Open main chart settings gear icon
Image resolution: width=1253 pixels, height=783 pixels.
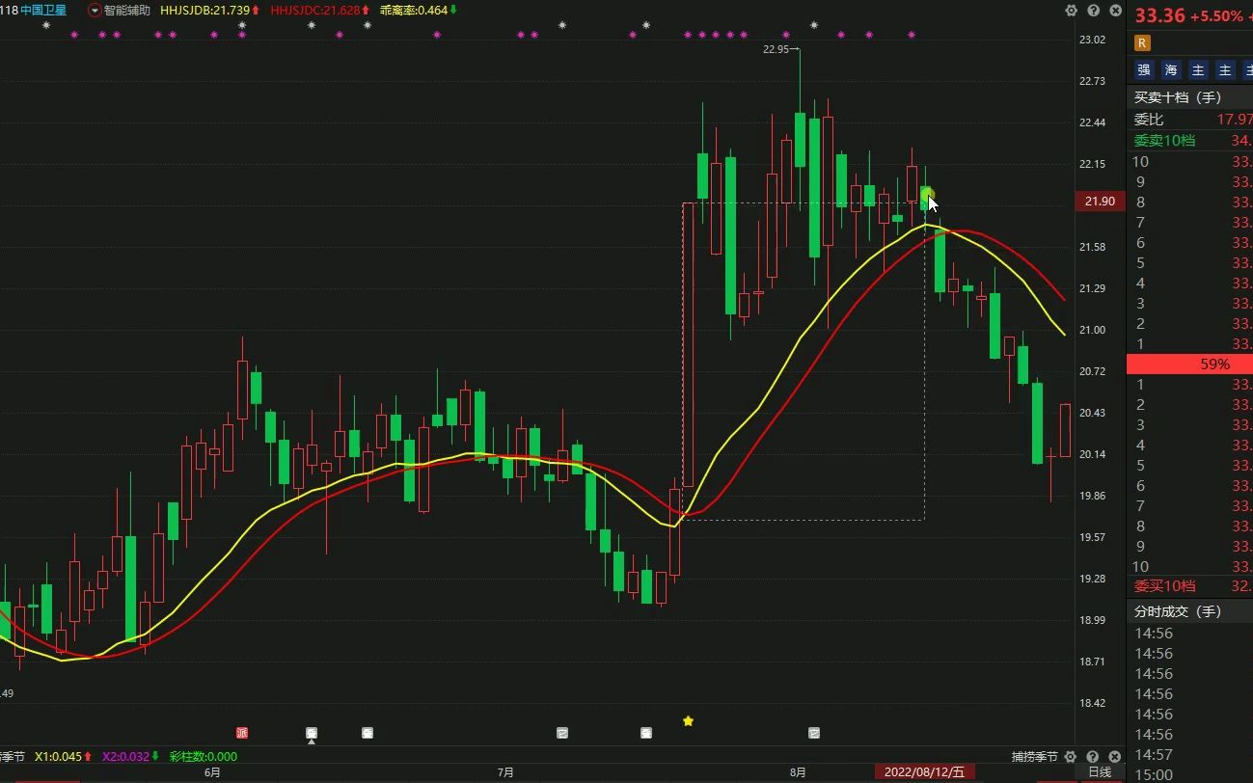[x=1071, y=11]
